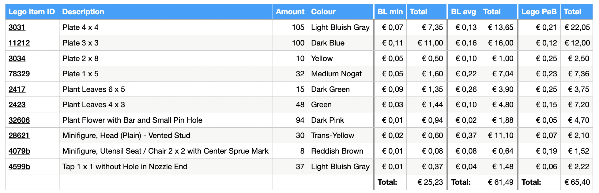Open the 4599b item link
The image size is (599, 193).
(x=19, y=167)
